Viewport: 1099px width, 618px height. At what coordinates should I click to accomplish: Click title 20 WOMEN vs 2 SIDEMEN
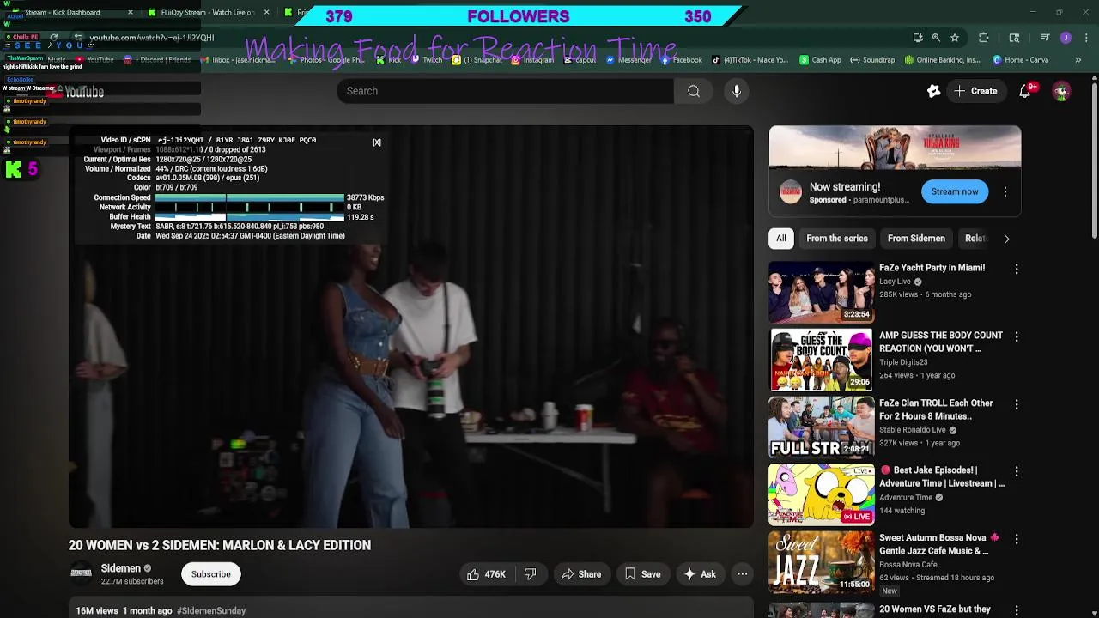[220, 545]
